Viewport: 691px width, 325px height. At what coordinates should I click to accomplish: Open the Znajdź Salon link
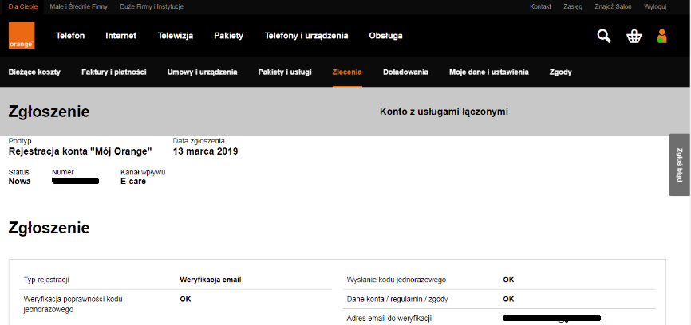(613, 6)
